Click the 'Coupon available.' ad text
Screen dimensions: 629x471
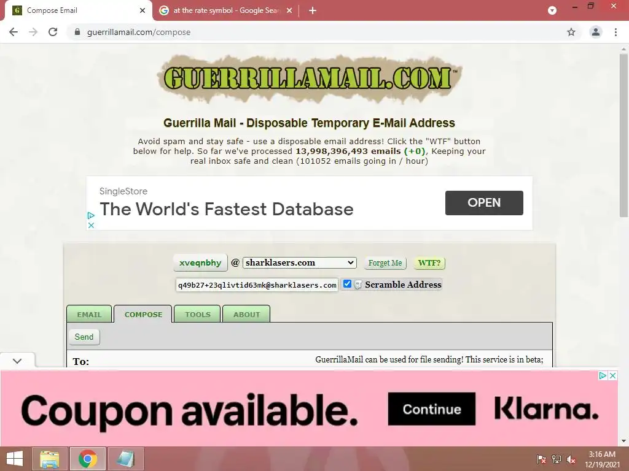click(x=189, y=412)
